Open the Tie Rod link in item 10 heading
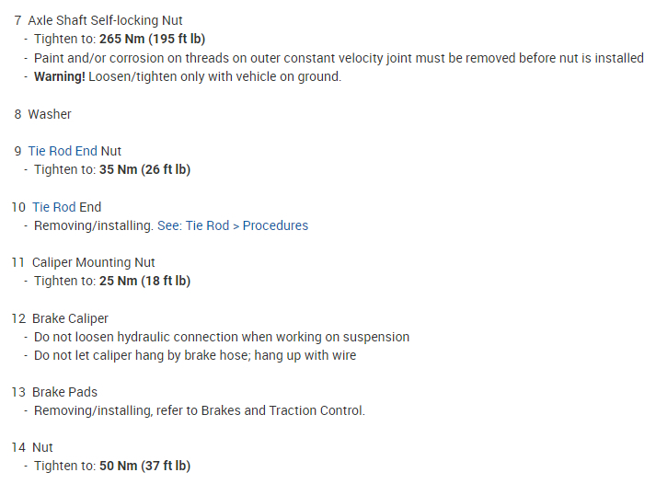The image size is (656, 484). pyautogui.click(x=53, y=207)
